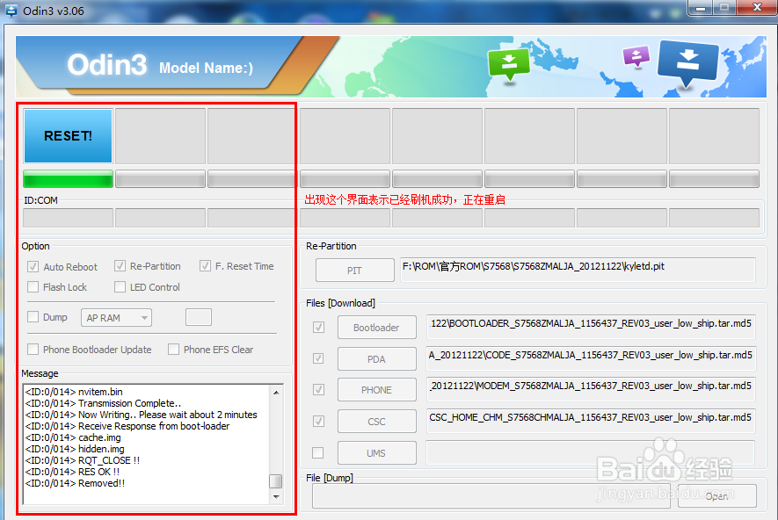Toggle the CSC file checkbox
This screenshot has height=520, width=778.
point(318,422)
